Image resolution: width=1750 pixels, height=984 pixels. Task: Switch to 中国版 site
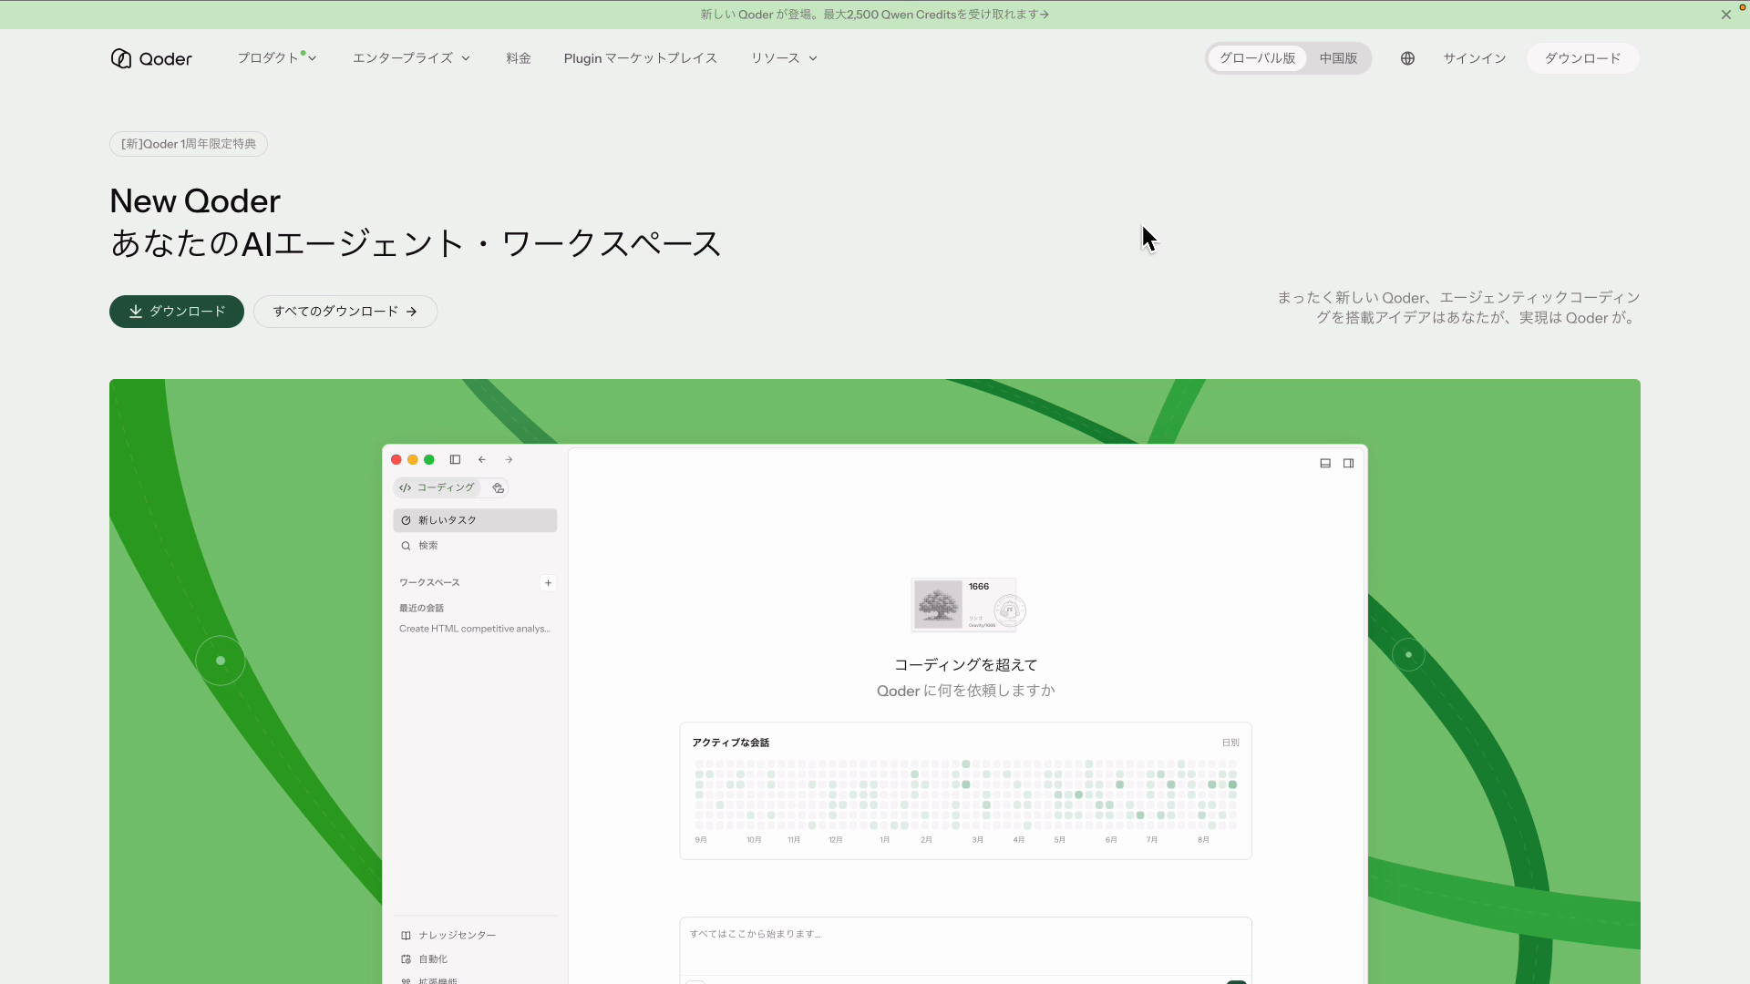1338,58
